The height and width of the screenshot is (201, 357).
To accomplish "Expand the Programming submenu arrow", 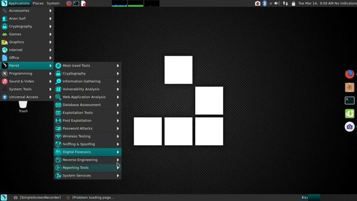I will coord(50,73).
